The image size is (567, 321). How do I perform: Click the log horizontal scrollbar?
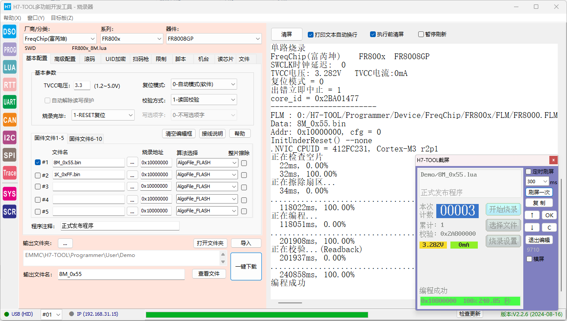click(x=290, y=302)
